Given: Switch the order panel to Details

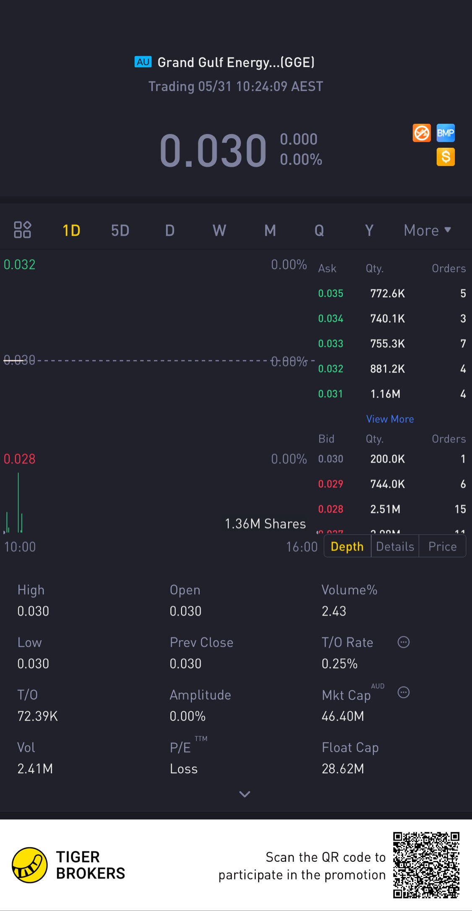Looking at the screenshot, I should 395,546.
